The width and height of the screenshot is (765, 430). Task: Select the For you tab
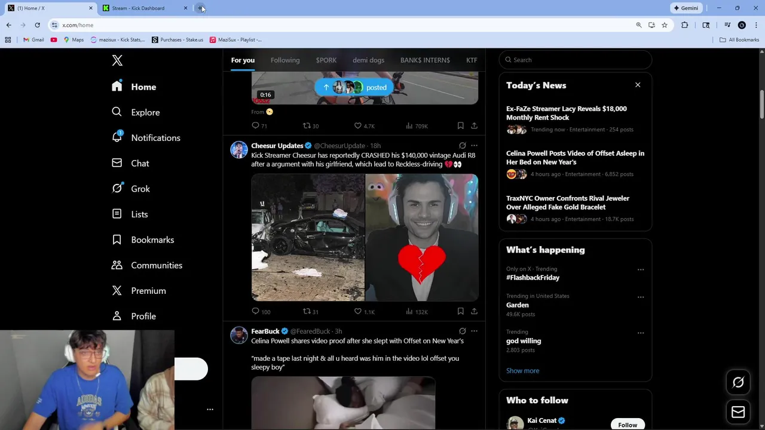click(x=243, y=60)
